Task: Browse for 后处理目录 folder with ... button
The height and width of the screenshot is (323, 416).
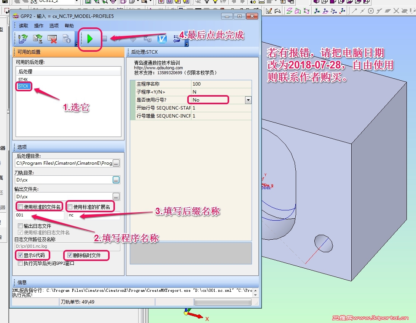Action: [116, 163]
